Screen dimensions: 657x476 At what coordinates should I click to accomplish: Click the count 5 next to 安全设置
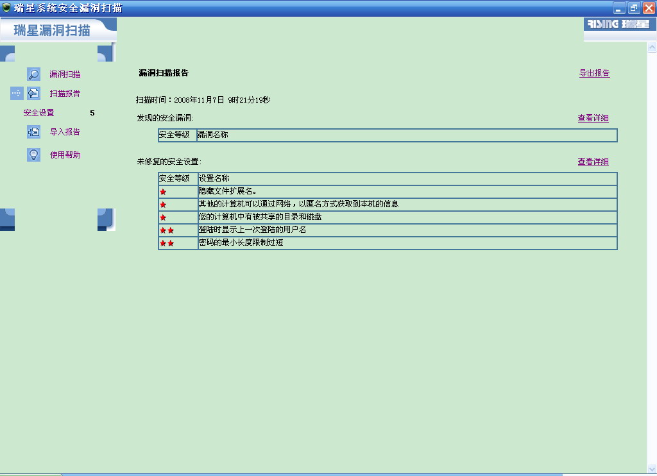click(92, 113)
